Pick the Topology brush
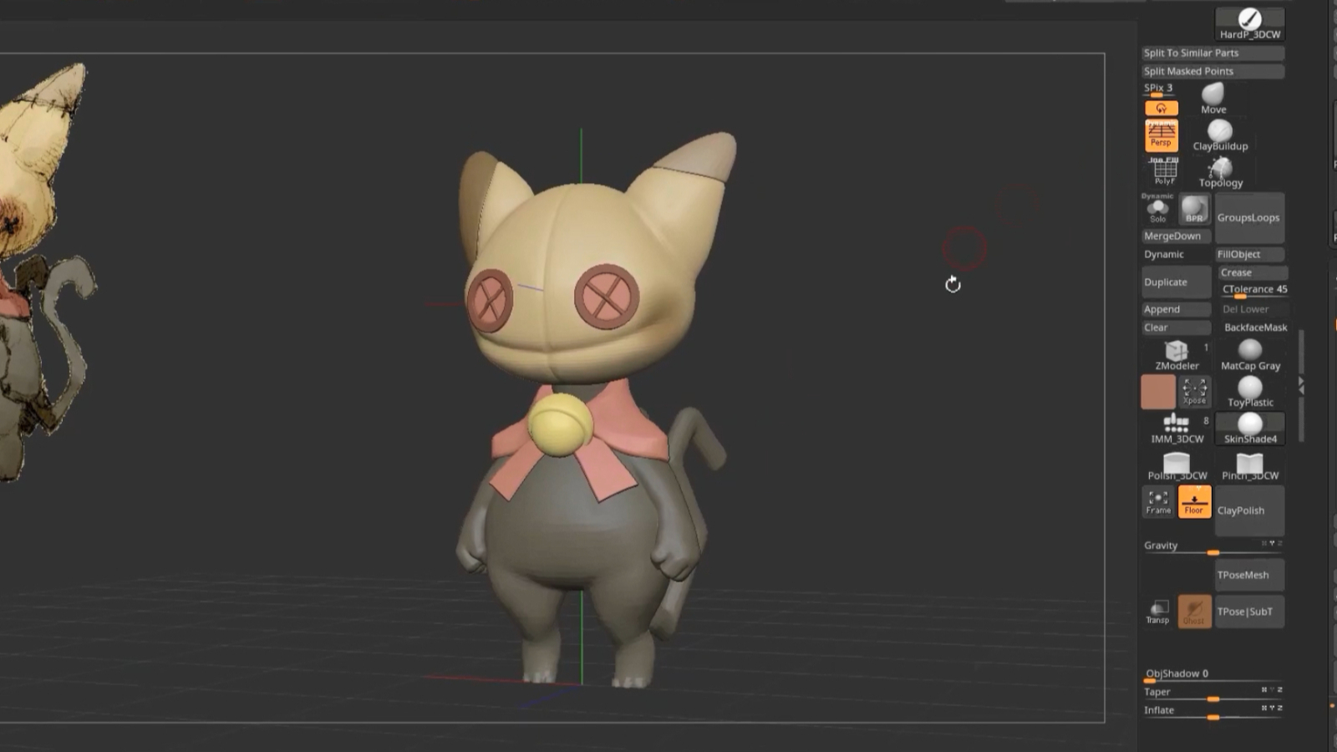 [x=1221, y=172]
